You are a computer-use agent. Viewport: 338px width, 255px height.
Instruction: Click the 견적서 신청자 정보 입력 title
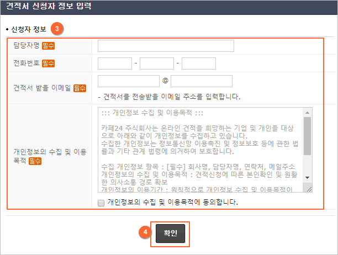(49, 6)
